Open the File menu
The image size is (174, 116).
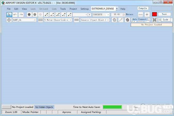(9, 9)
